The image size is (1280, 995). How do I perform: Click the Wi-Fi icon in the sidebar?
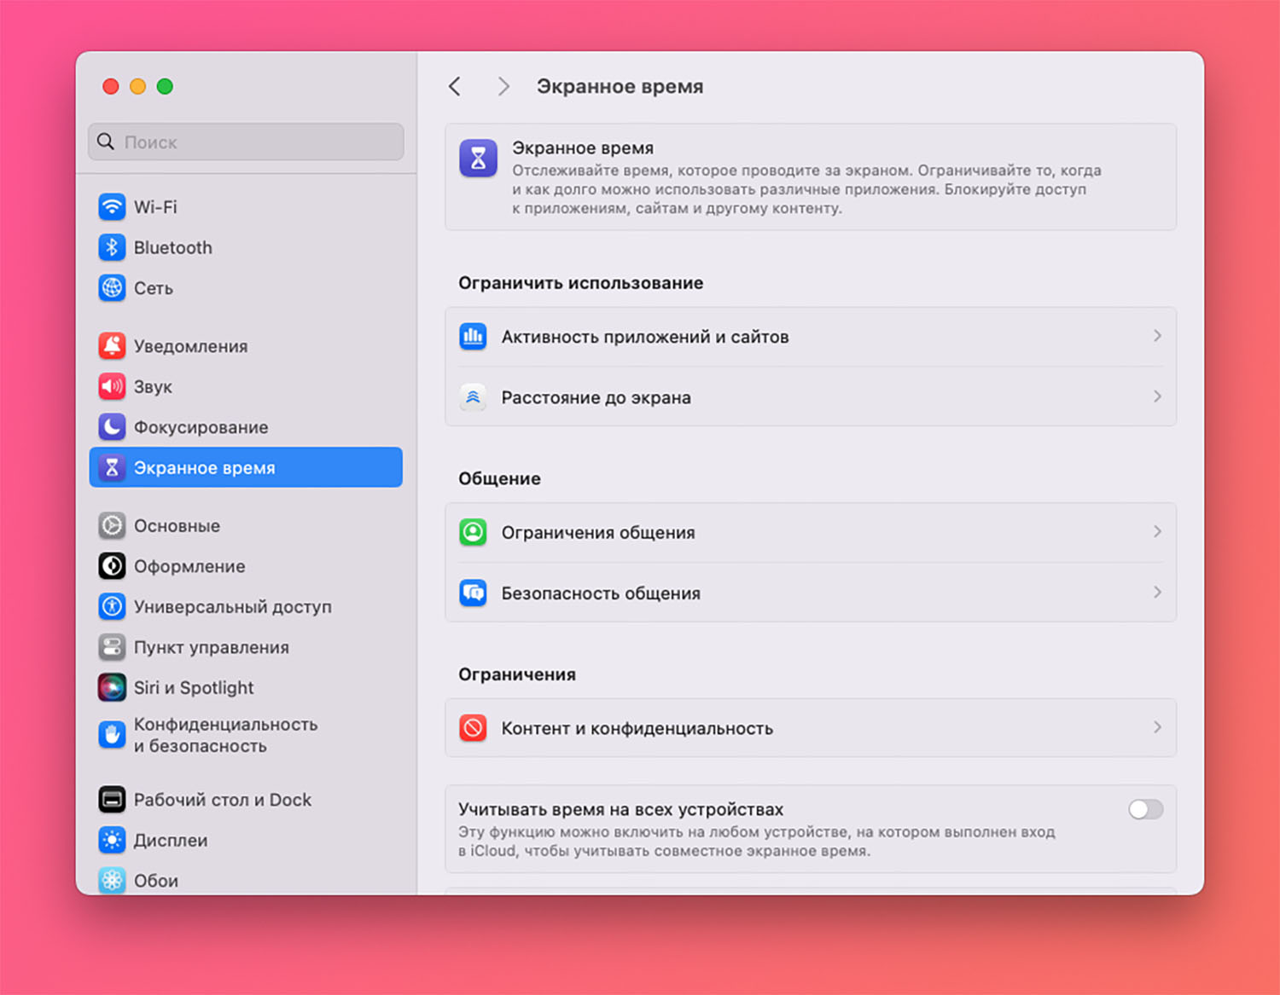pos(112,206)
